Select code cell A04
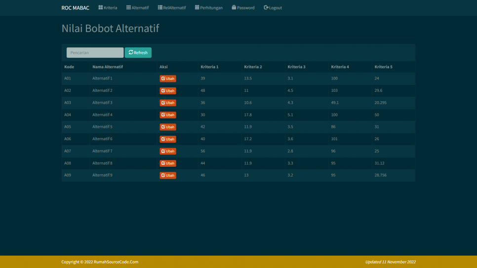Image resolution: width=477 pixels, height=268 pixels. pyautogui.click(x=68, y=115)
